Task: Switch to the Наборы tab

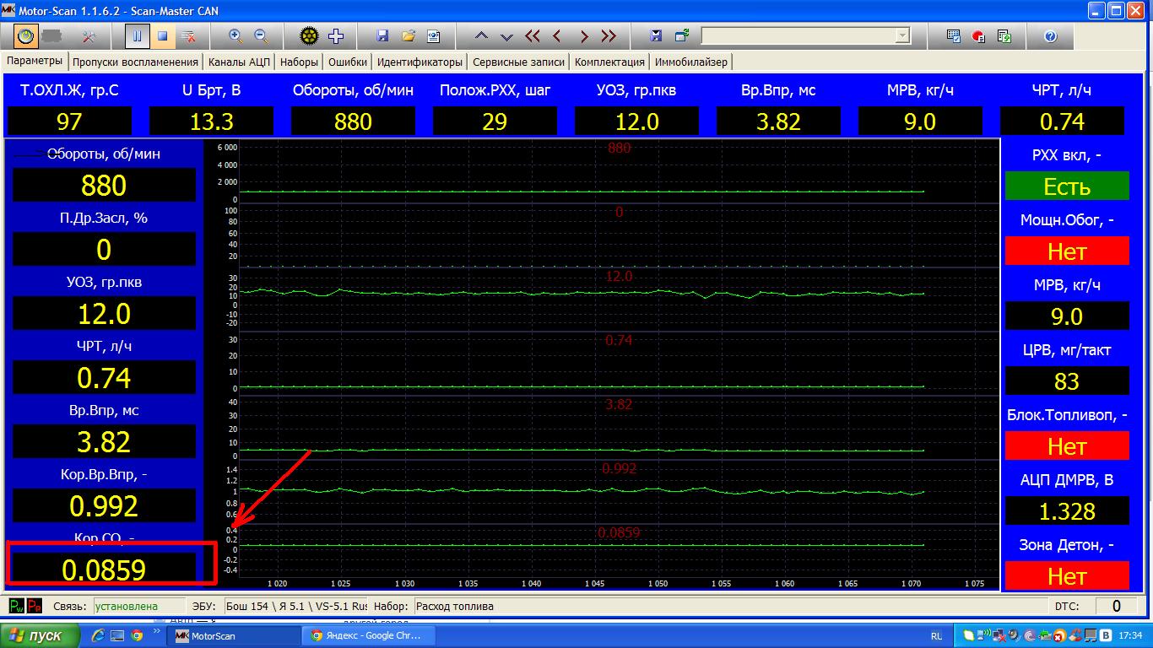Action: [299, 62]
